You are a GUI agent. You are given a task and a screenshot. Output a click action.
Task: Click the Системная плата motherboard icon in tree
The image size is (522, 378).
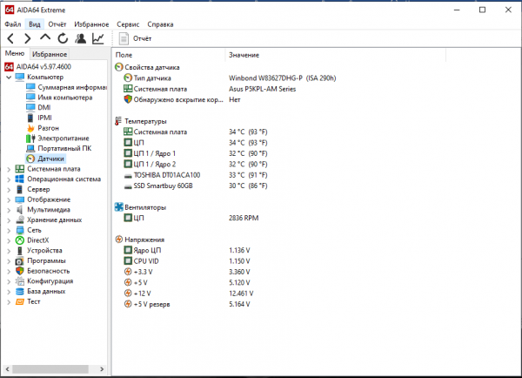coord(20,169)
